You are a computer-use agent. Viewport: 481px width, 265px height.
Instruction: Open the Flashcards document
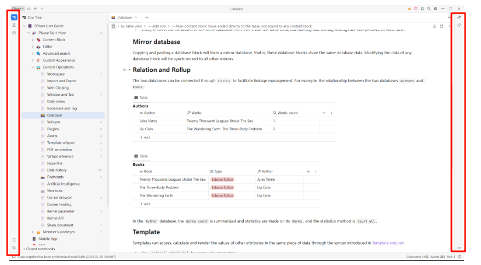coord(55,177)
